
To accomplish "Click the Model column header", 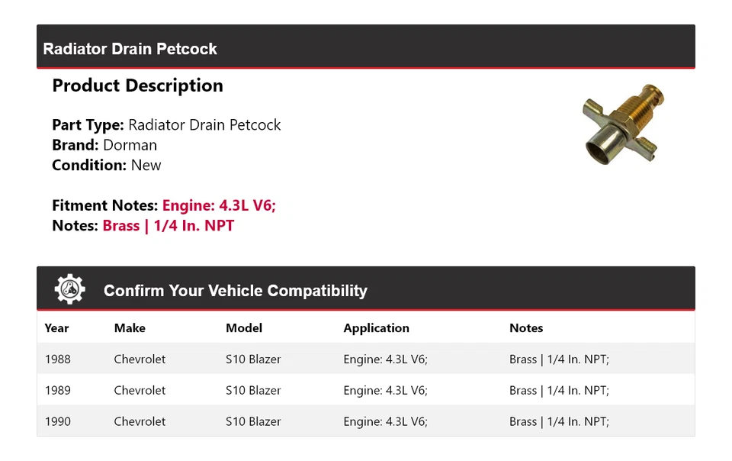I will pos(244,328).
